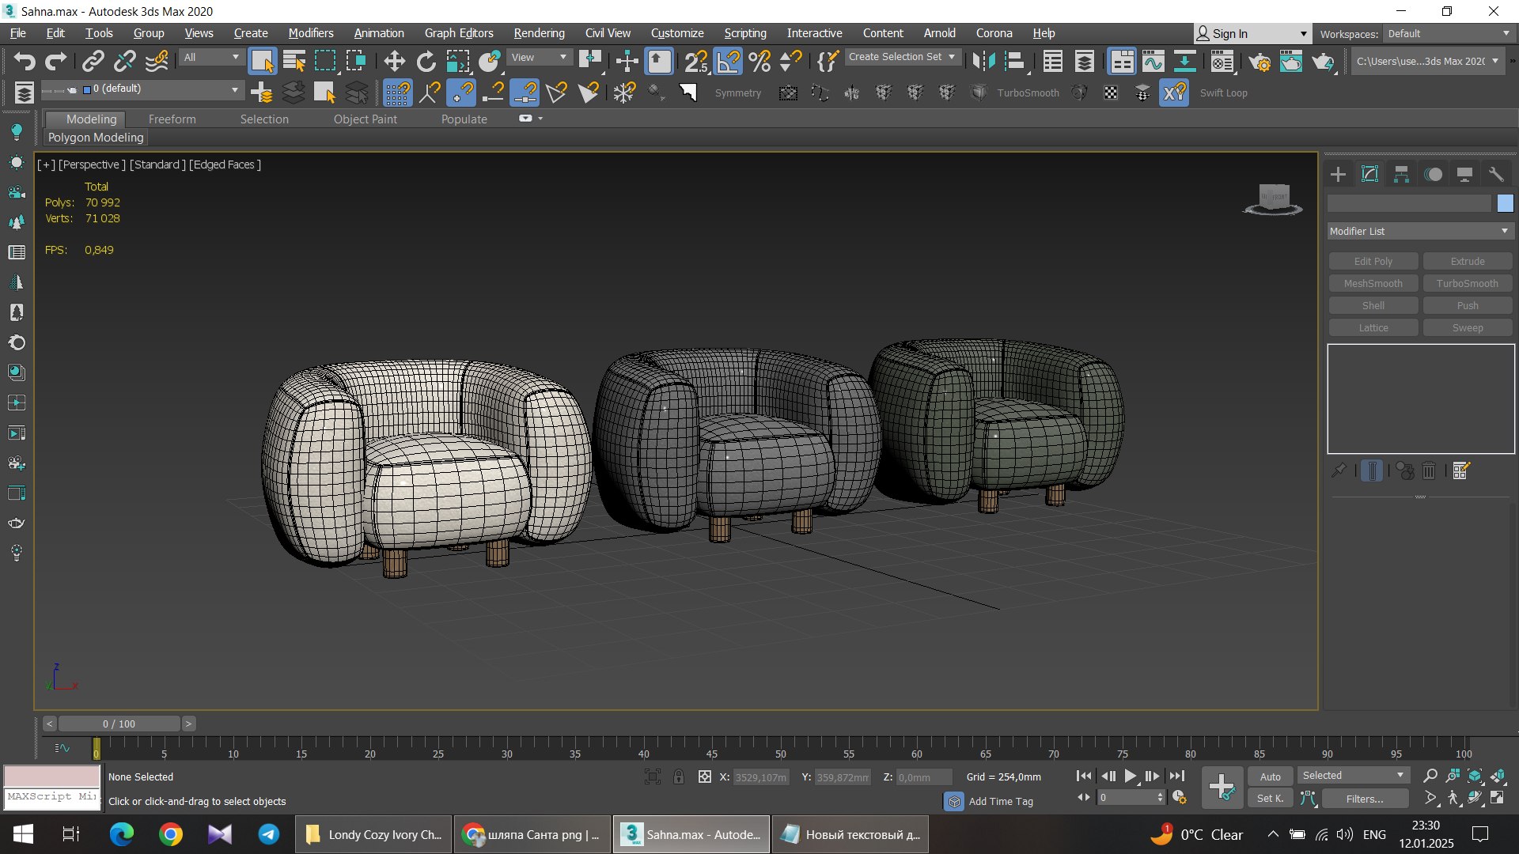Open the Workspaces Default dropdown

(x=1449, y=33)
